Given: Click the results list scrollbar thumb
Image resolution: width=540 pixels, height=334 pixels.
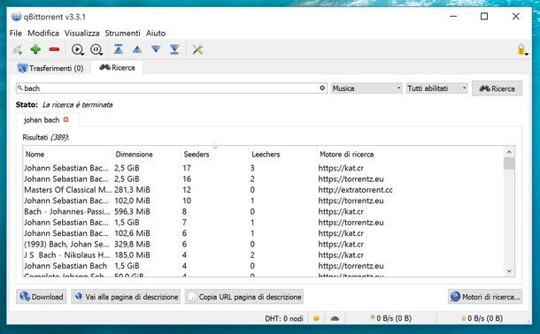Looking at the screenshot, I should pyautogui.click(x=509, y=163).
